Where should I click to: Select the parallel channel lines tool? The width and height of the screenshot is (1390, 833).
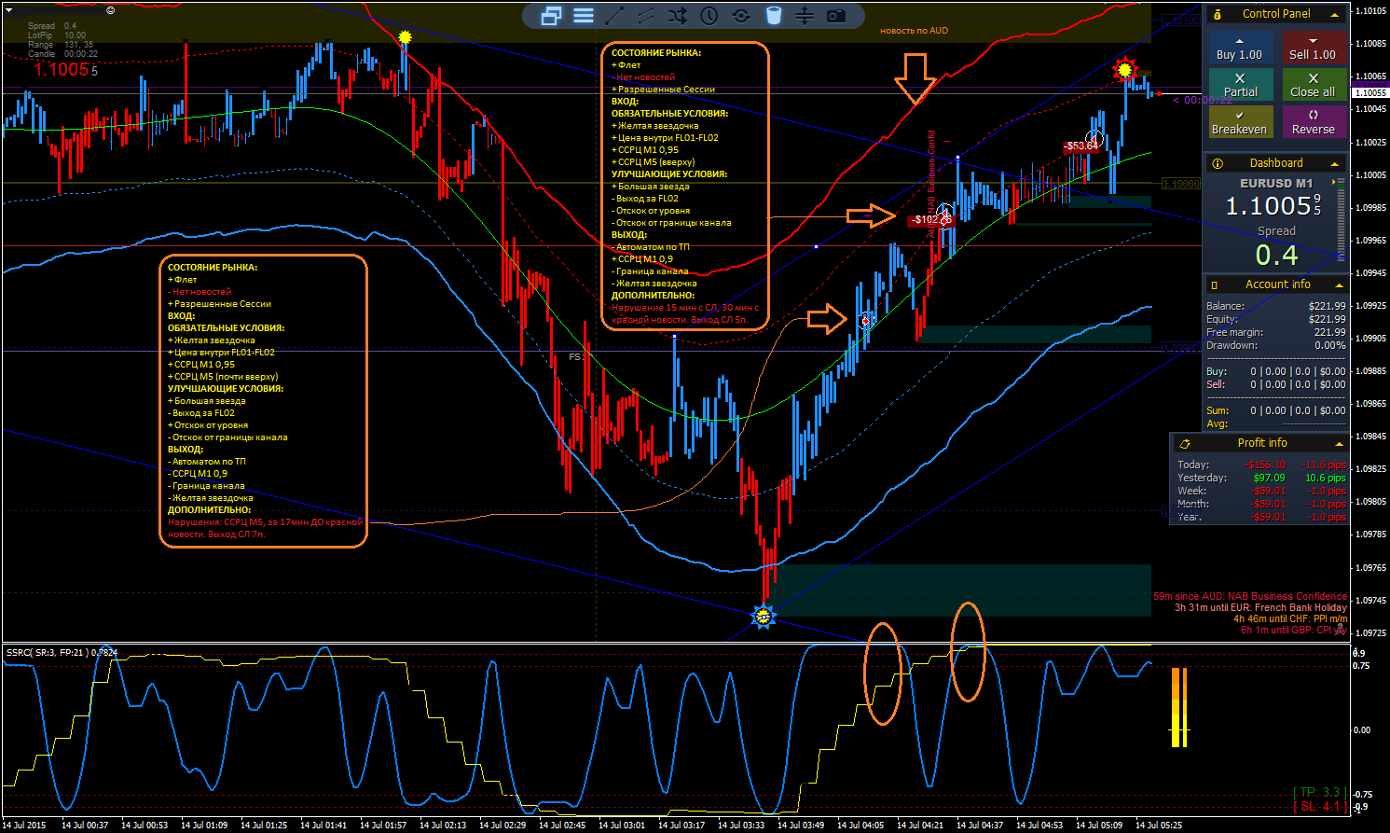pos(646,16)
